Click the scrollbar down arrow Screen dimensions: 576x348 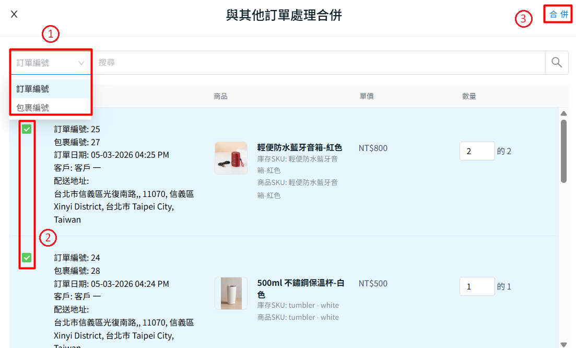[563, 344]
